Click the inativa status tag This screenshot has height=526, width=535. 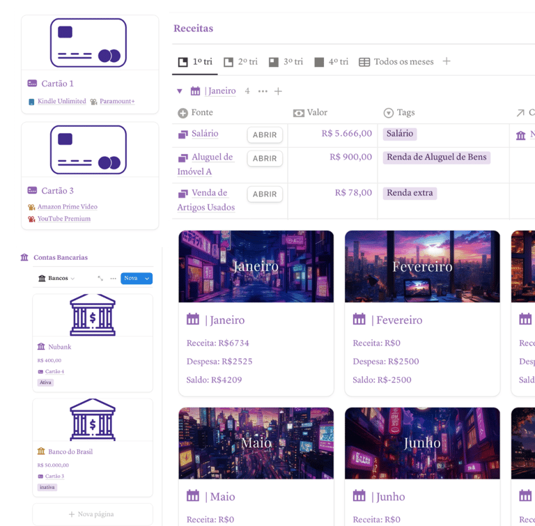coord(47,487)
